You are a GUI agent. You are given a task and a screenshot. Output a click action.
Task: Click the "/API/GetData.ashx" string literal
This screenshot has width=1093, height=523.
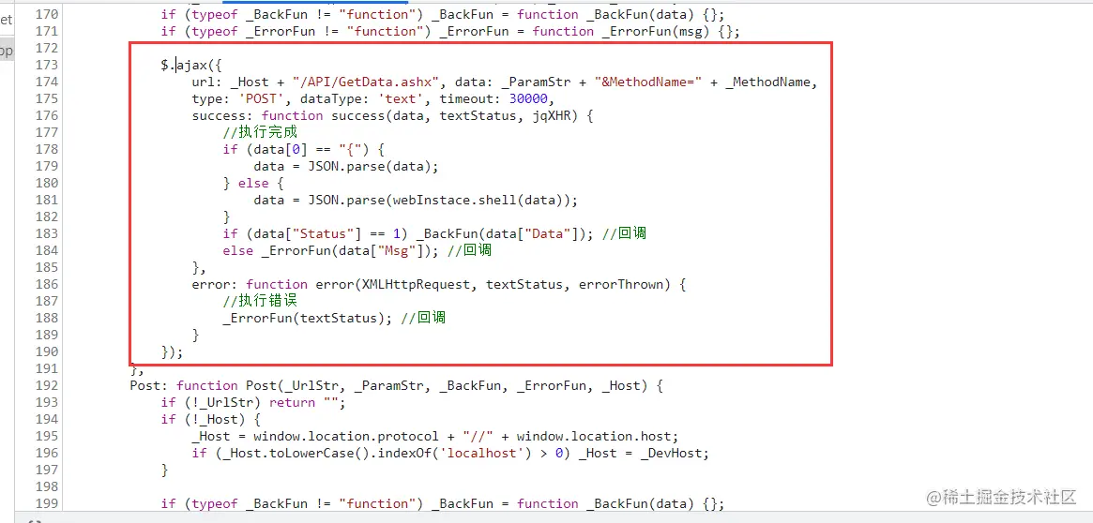364,82
